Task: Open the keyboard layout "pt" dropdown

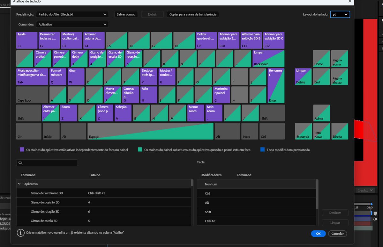Action: tap(340, 14)
